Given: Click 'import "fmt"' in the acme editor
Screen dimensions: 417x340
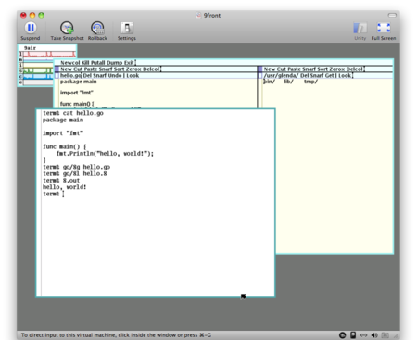Looking at the screenshot, I should (x=77, y=93).
